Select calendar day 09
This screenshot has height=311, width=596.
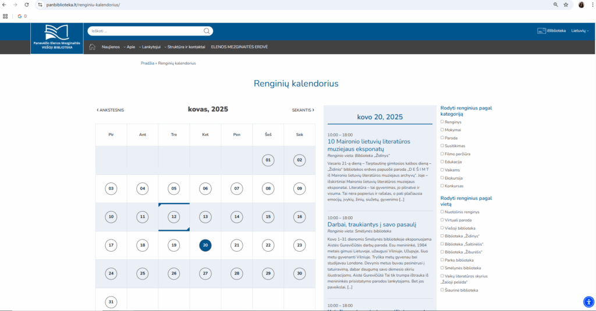click(300, 189)
